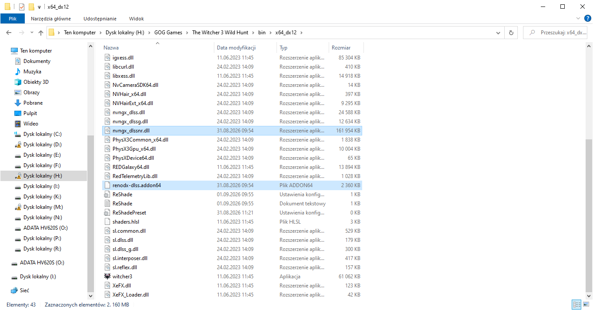Select the Pulpit desktop icon

point(18,113)
